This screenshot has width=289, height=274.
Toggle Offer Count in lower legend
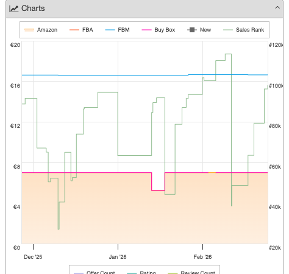(95, 272)
